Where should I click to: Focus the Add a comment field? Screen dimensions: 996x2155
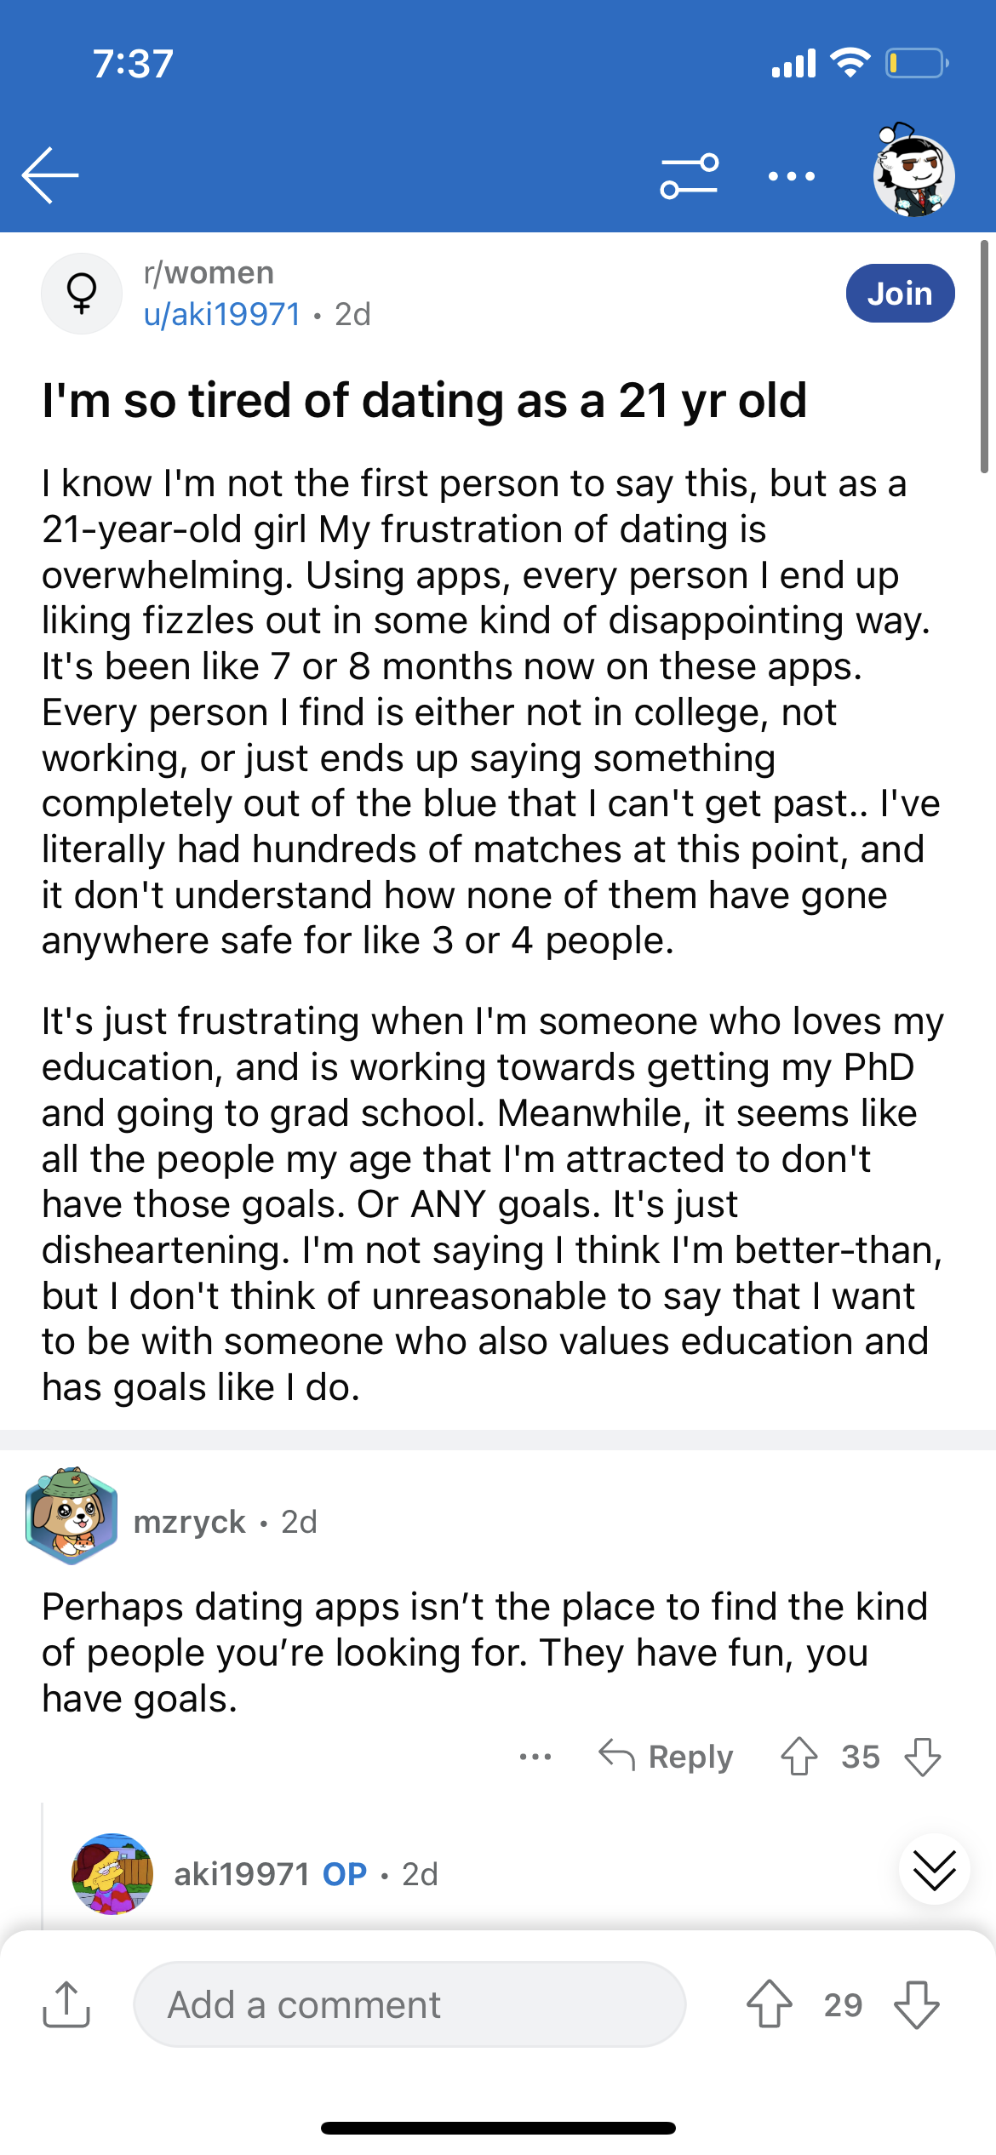coord(409,2004)
